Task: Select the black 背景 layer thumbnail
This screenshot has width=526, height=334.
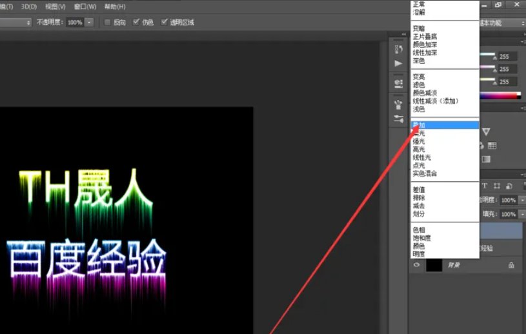Action: (434, 265)
